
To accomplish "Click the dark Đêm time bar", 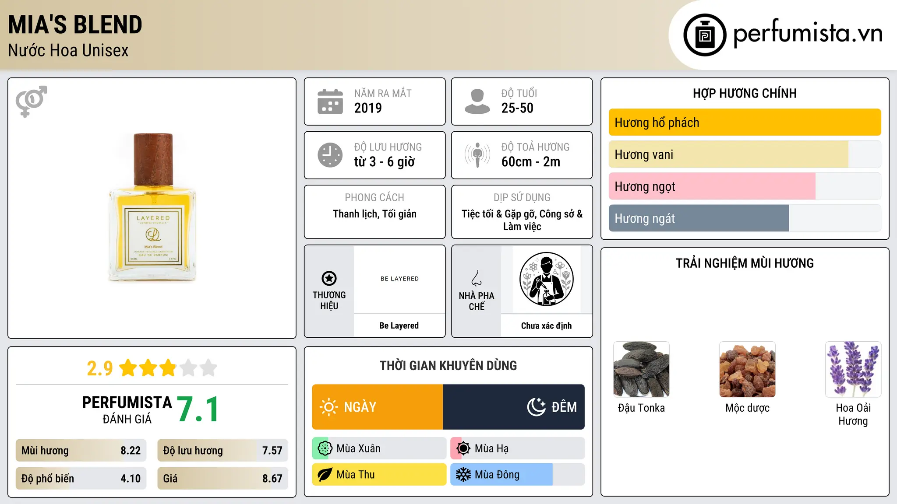I will coord(514,407).
